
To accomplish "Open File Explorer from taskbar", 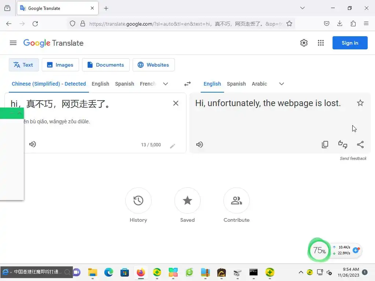I will coord(93,272).
